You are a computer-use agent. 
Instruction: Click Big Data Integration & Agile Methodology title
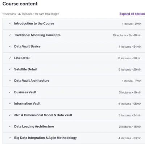point(45,138)
